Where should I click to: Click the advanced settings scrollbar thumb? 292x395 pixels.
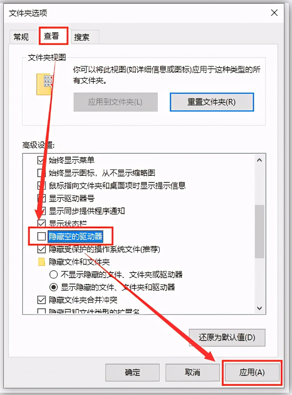pyautogui.click(x=260, y=232)
